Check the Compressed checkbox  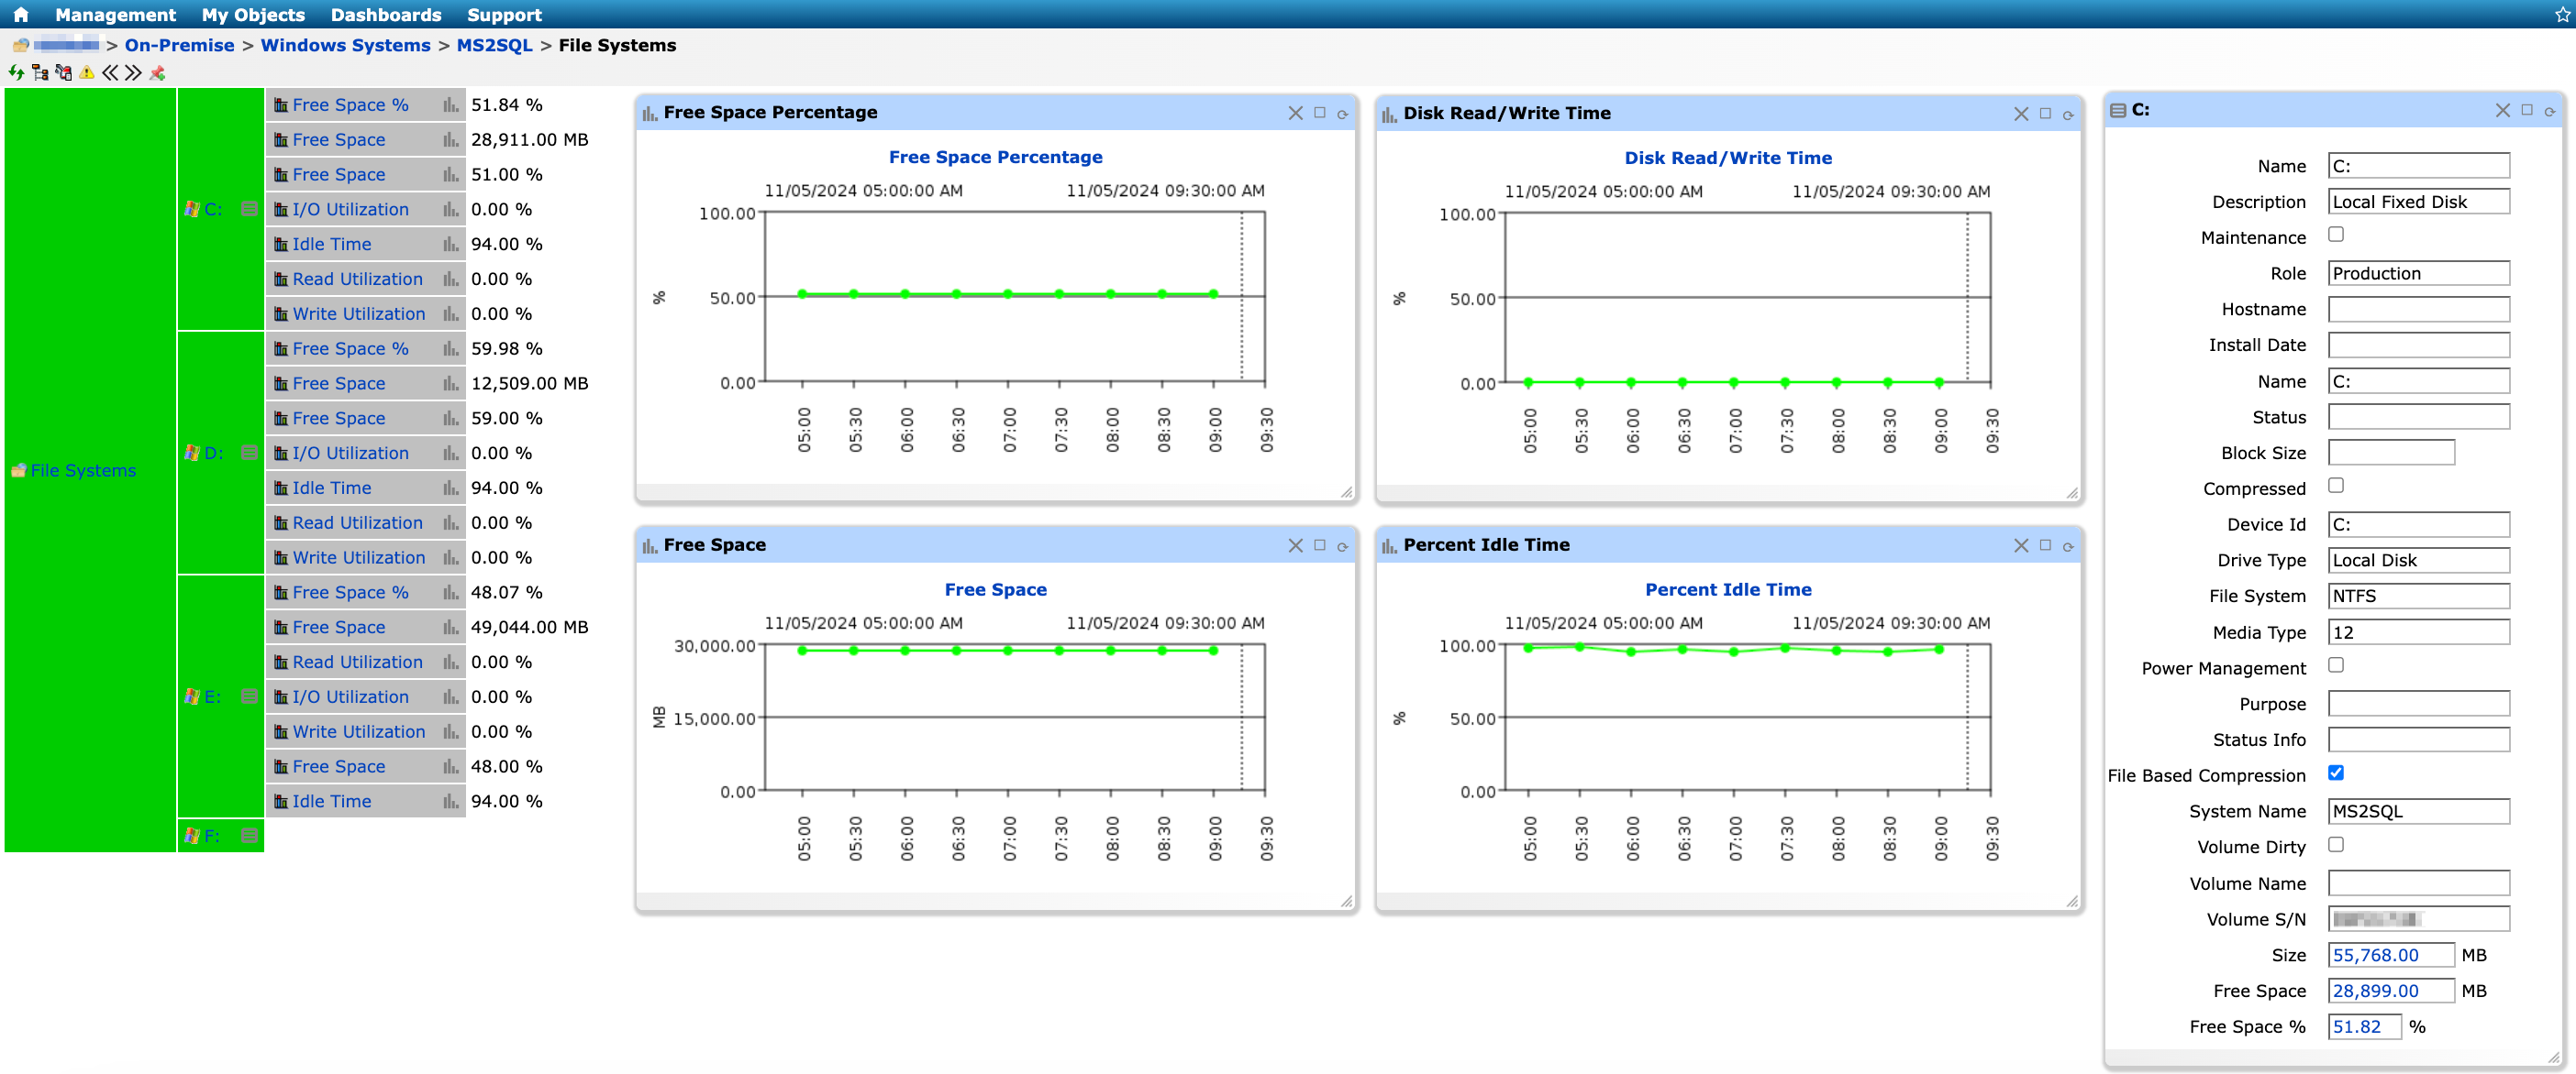click(2336, 486)
